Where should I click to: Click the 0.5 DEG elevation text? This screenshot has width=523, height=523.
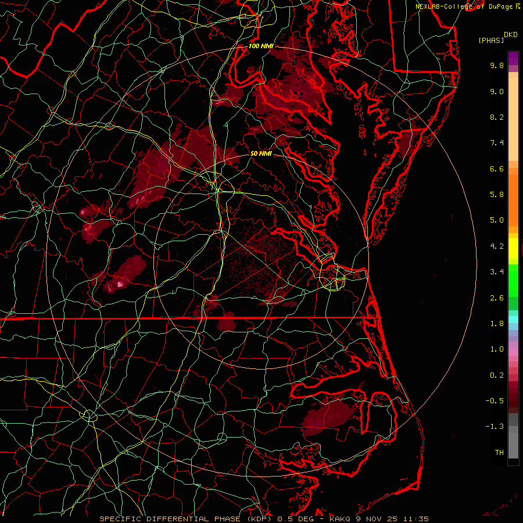click(x=295, y=519)
